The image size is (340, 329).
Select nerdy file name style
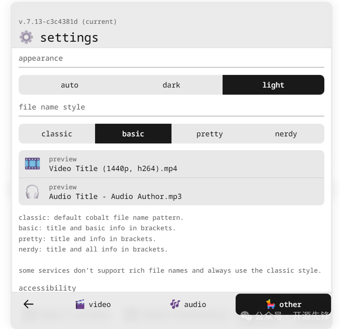tap(286, 134)
